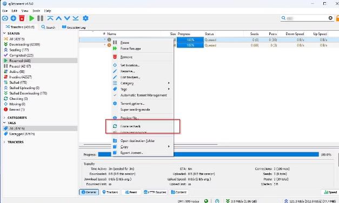Image resolution: width=339 pixels, height=203 pixels.
Task: Sort by the Peers column header
Action: click(273, 34)
